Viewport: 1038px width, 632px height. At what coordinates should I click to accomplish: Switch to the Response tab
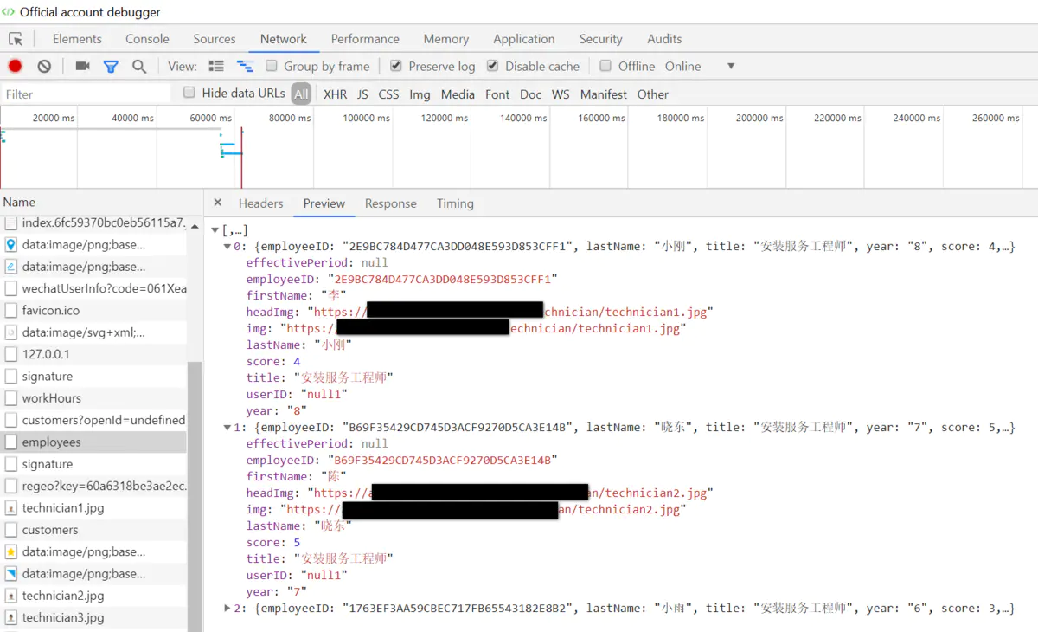pos(390,203)
